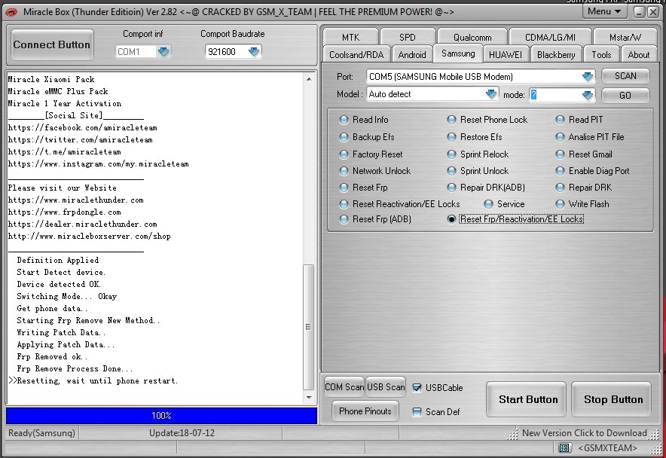
Task: Click the log scroll down arrow
Action: (x=309, y=398)
